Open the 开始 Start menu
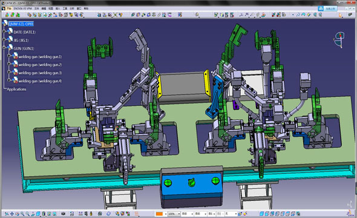 pos(9,8)
